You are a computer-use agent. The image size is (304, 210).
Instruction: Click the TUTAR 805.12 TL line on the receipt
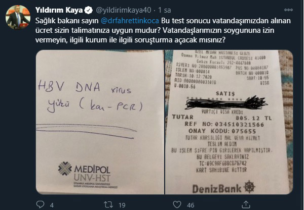(x=222, y=118)
